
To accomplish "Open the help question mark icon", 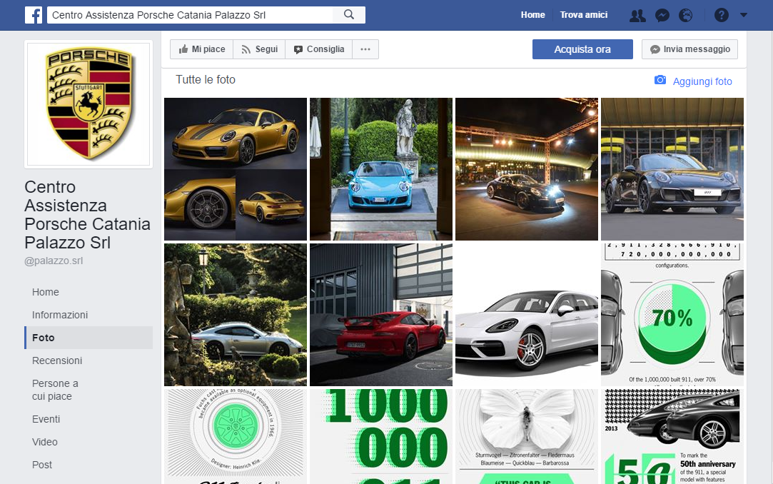I will pyautogui.click(x=721, y=15).
